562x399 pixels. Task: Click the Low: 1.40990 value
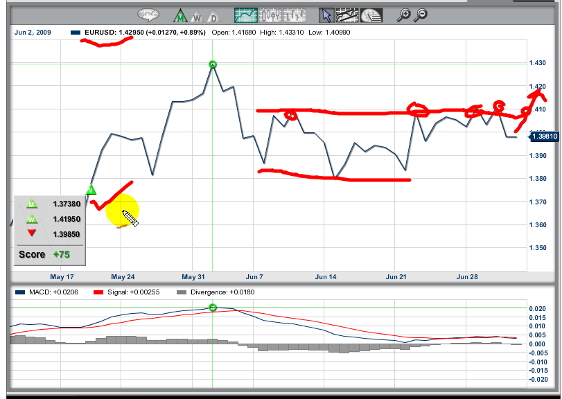tap(329, 33)
